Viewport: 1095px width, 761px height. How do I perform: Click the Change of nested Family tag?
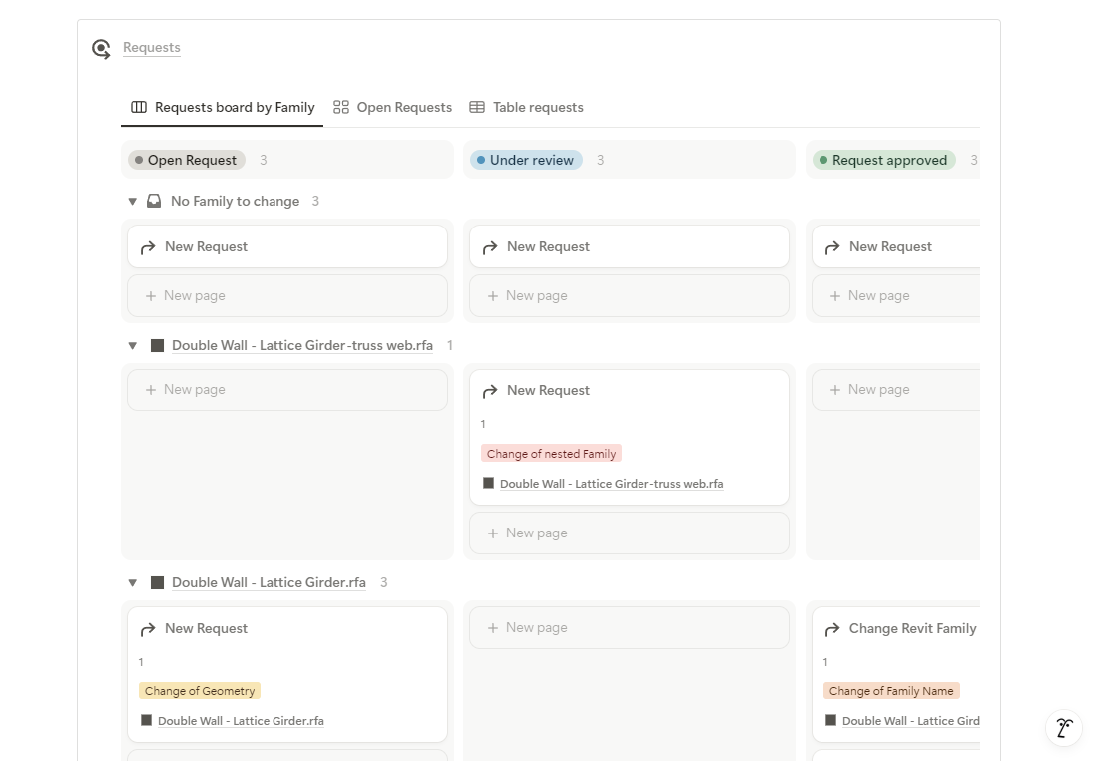click(551, 454)
